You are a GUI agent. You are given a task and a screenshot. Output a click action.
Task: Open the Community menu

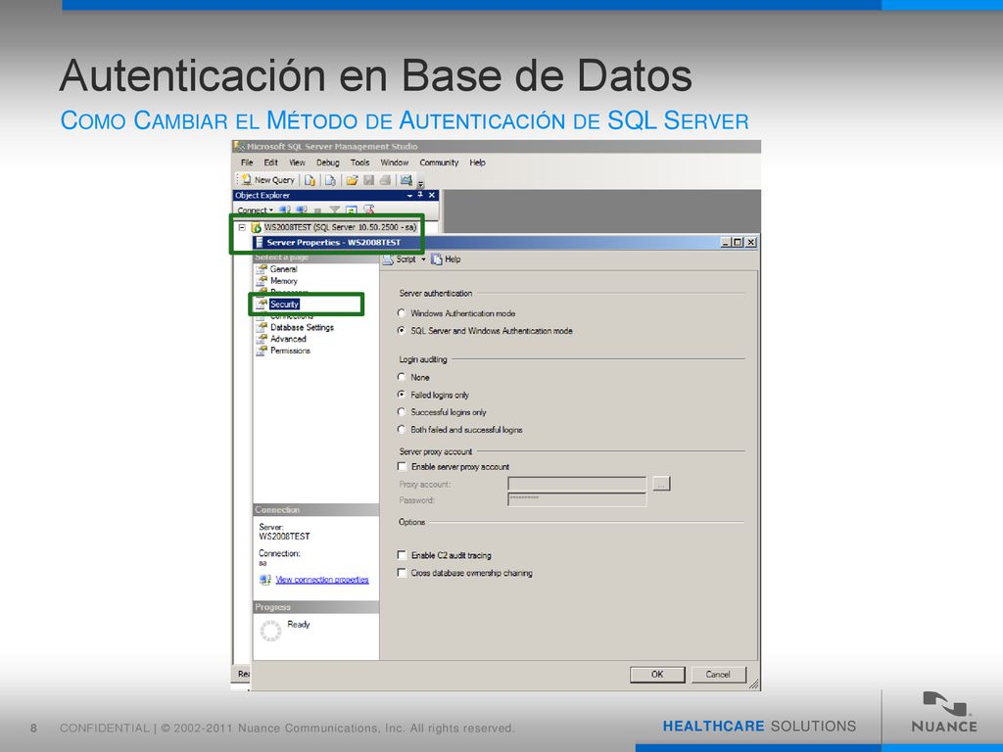click(439, 163)
